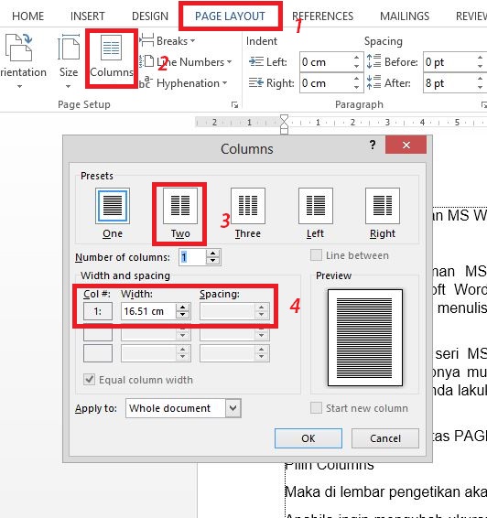Open the Hyphenation dropdown
Screen dimensions: 487x518
point(183,83)
